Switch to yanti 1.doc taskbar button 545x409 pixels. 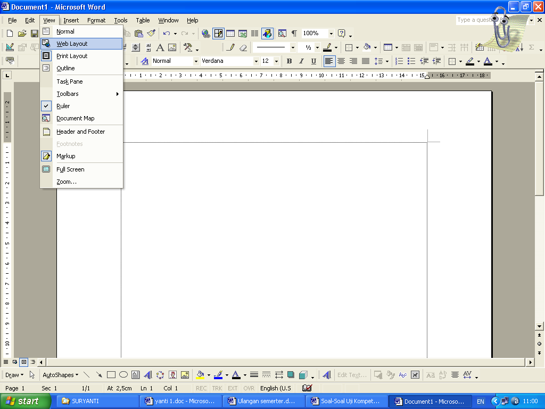click(x=180, y=402)
